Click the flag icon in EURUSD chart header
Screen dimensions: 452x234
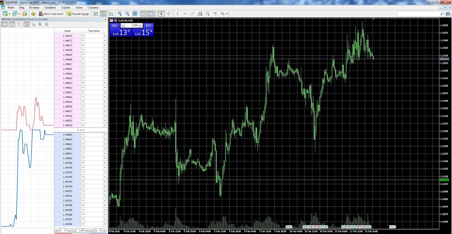point(116,21)
